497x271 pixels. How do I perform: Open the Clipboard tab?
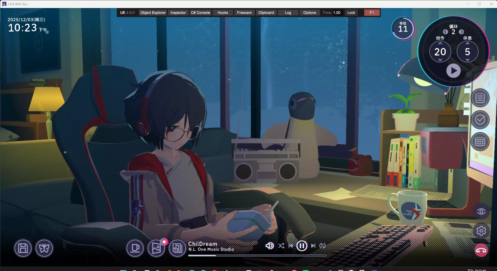pos(266,13)
